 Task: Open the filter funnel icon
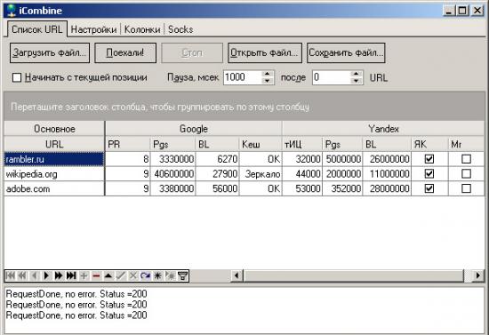click(x=182, y=275)
